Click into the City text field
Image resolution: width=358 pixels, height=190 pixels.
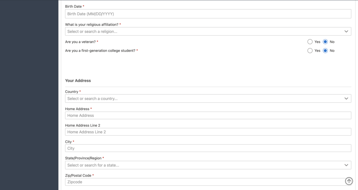tap(208, 148)
